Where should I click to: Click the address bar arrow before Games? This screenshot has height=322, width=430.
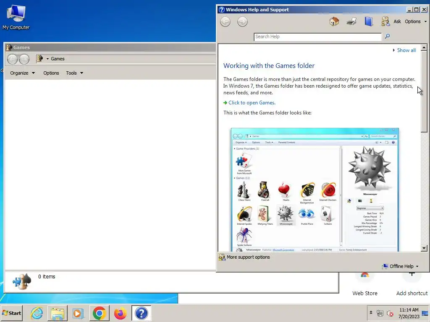point(47,59)
